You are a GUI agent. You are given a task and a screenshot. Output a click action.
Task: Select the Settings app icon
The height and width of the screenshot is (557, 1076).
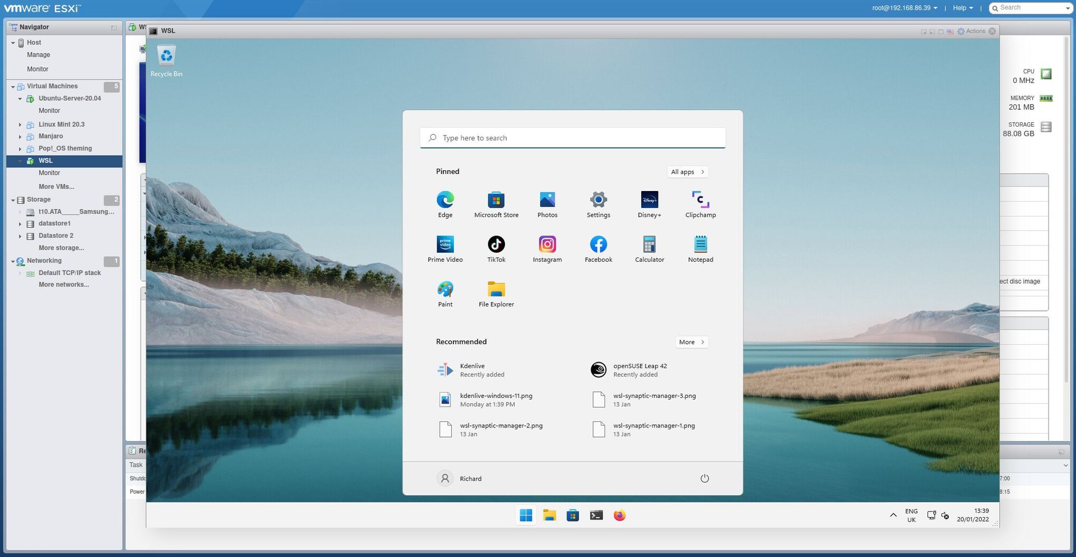[x=598, y=203]
